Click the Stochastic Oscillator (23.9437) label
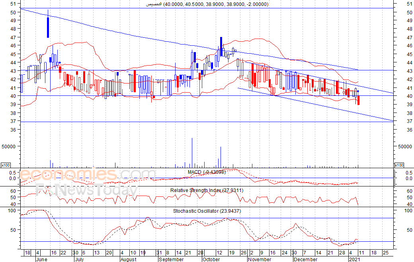Image resolution: width=414 pixels, height=262 pixels. pos(207,211)
